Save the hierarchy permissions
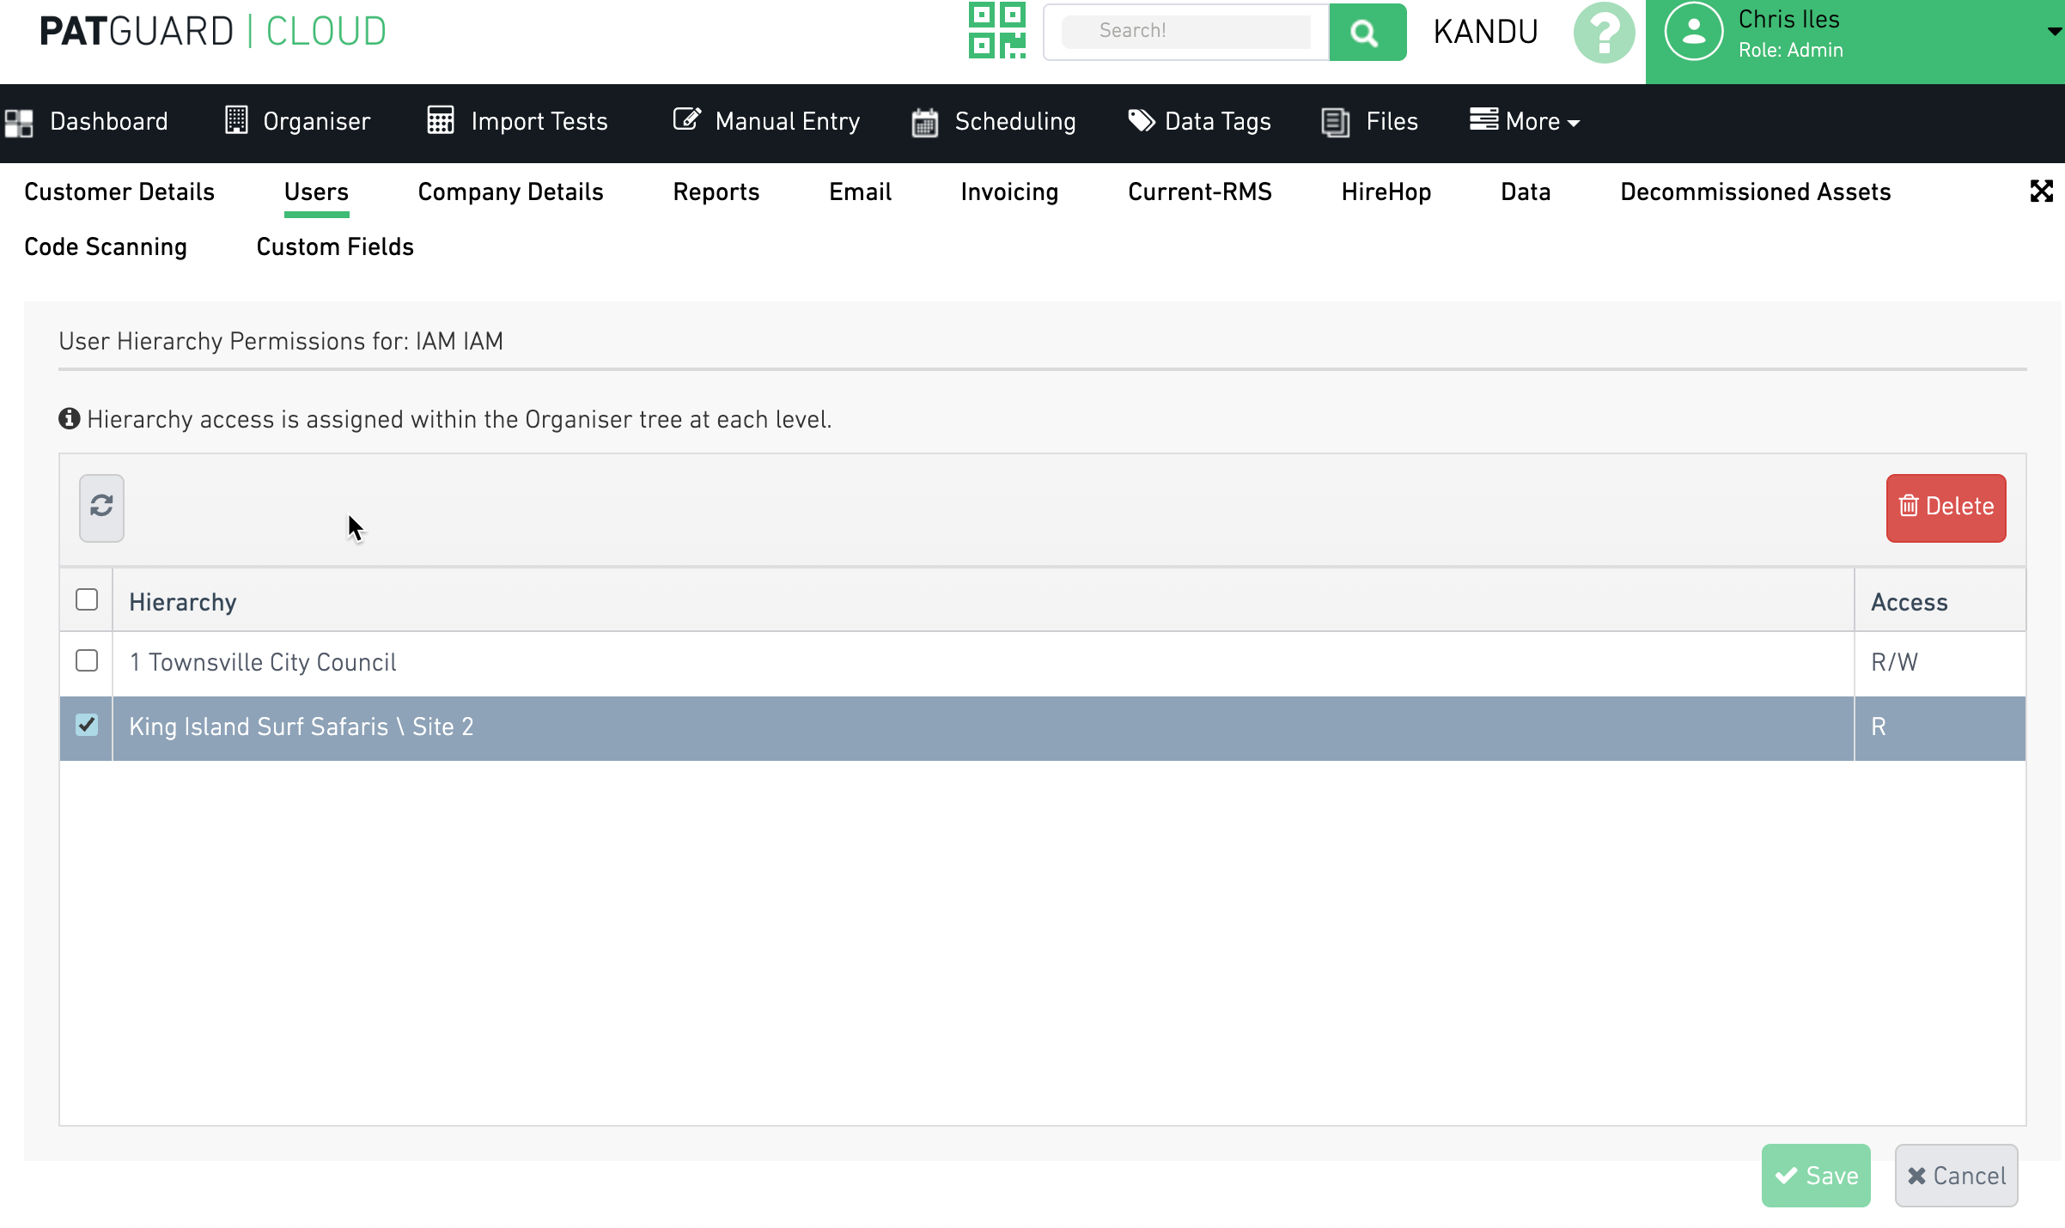2065x1228 pixels. [1816, 1175]
